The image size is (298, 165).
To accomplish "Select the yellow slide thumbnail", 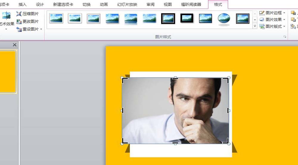I will click(8, 72).
